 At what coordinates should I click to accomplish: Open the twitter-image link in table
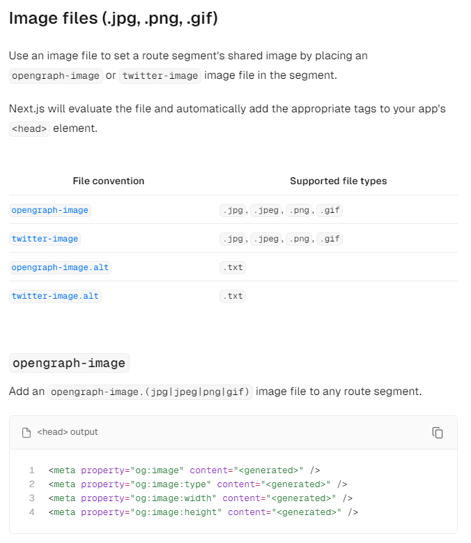coord(45,239)
